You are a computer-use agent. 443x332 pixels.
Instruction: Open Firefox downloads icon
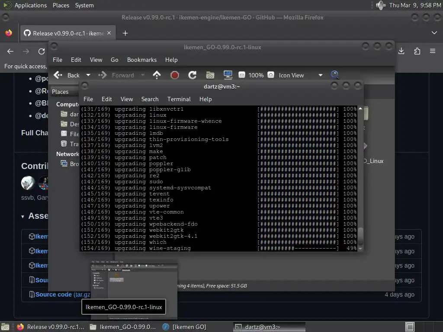[401, 51]
